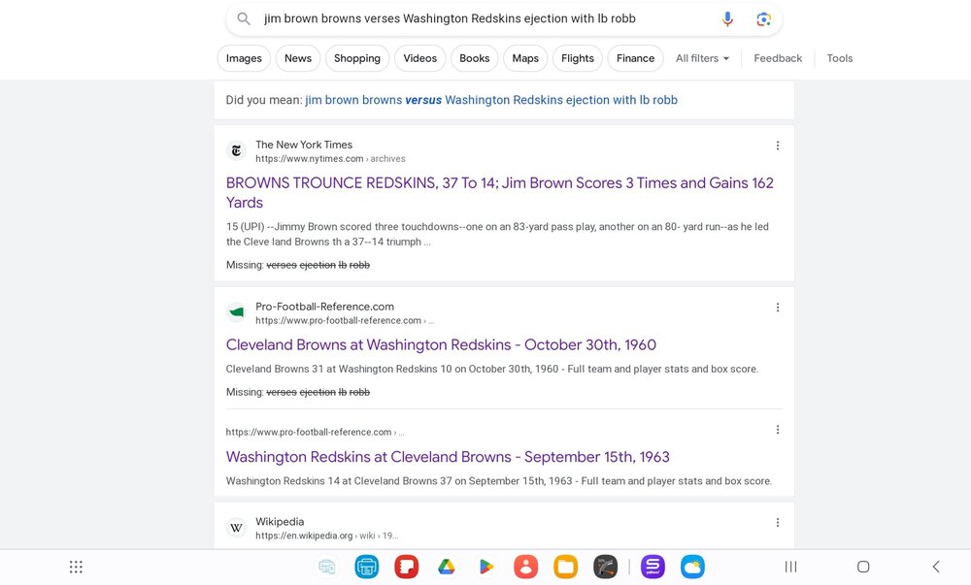This screenshot has width=971, height=585.
Task: Open options for October 30th, 1960 result
Action: [x=778, y=308]
